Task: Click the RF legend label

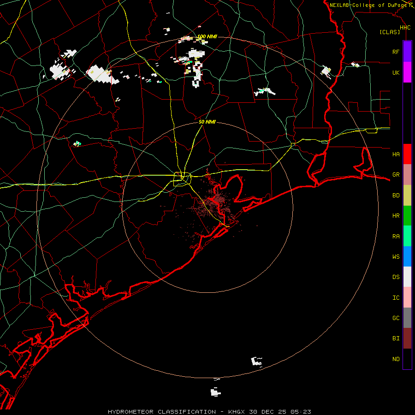Action: 396,52
